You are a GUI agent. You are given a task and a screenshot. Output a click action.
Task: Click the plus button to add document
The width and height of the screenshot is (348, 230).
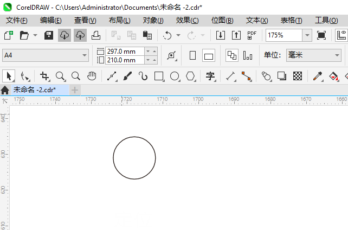pyautogui.click(x=75, y=90)
